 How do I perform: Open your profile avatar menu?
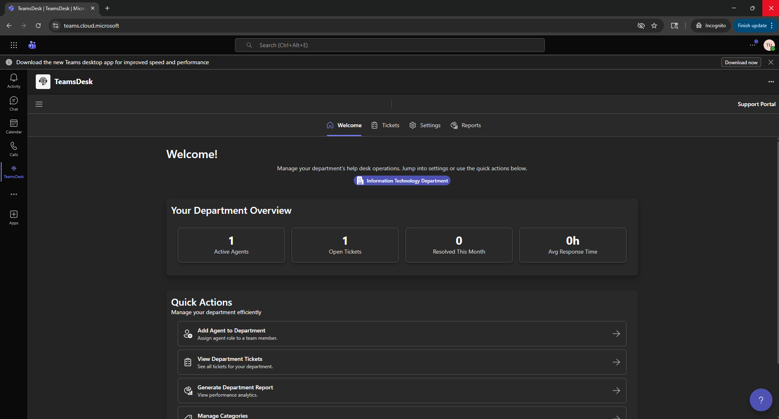tap(770, 45)
